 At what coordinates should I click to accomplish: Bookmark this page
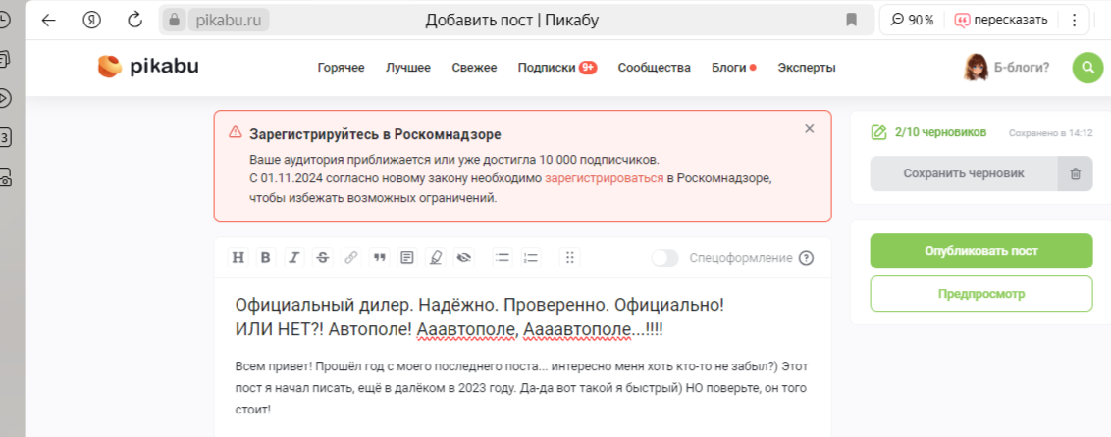click(852, 20)
